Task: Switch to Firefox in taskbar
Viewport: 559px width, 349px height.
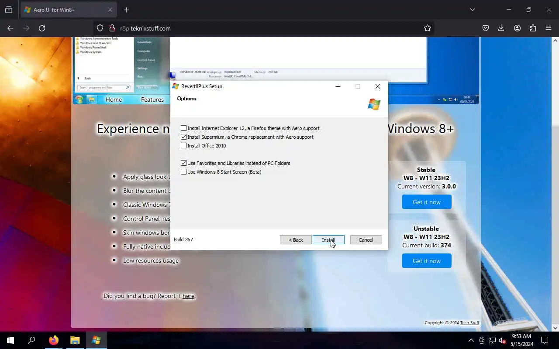Action: click(54, 340)
